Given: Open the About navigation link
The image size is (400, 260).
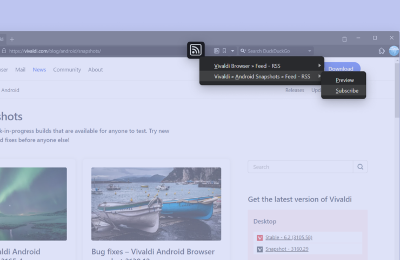Looking at the screenshot, I should (96, 69).
